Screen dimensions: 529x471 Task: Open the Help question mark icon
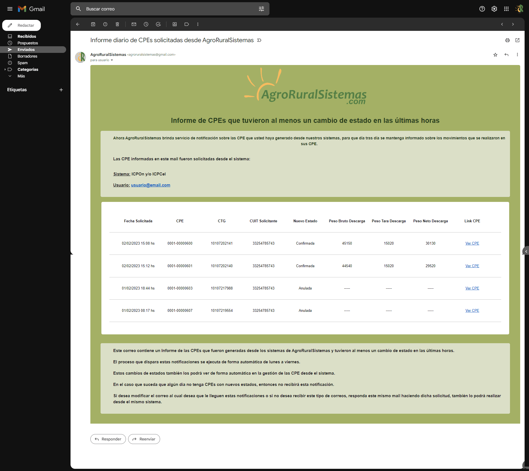pyautogui.click(x=482, y=9)
